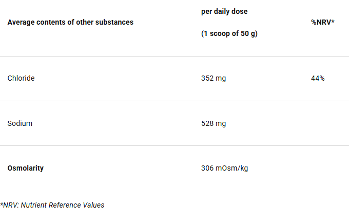The height and width of the screenshot is (223, 349).
Task: Click the '*NRV: Nutrient Reference Values' footnote
Action: pos(52,205)
